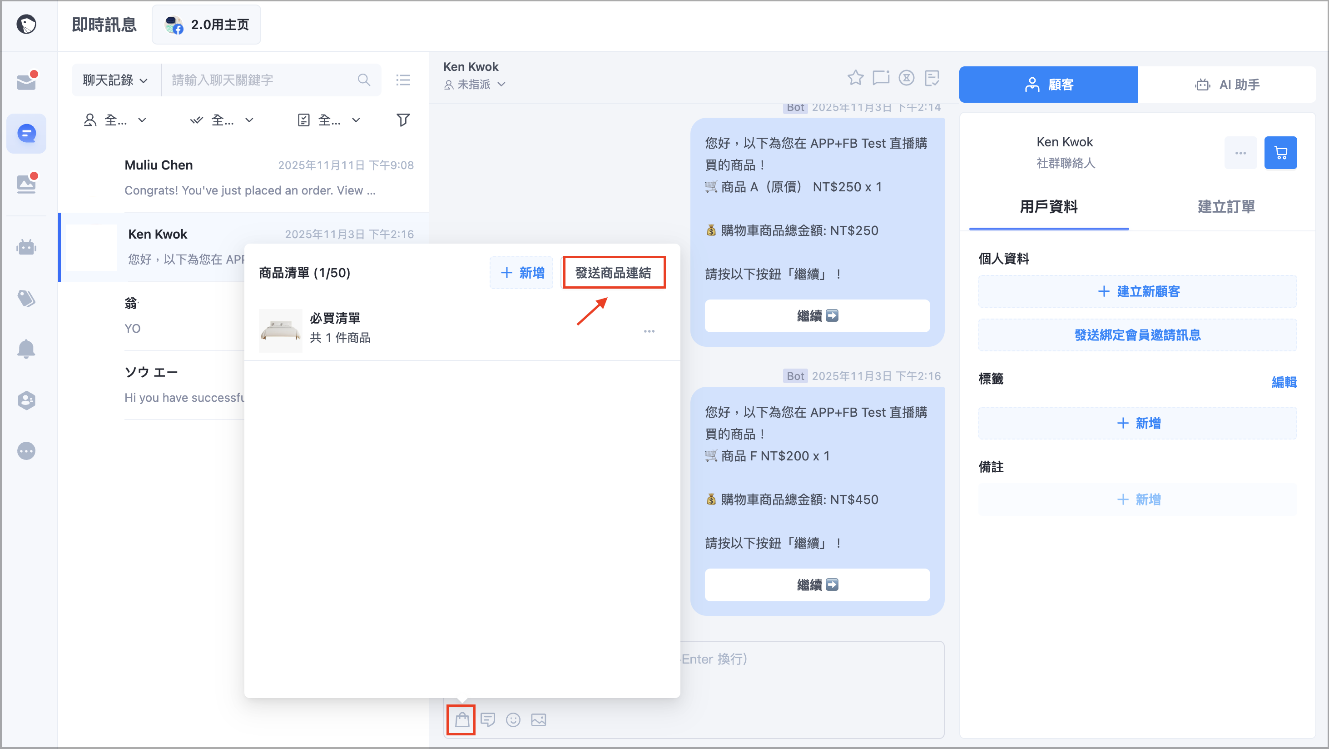The width and height of the screenshot is (1329, 749).
Task: Switch to the 建立訂單 tab
Action: (x=1225, y=207)
